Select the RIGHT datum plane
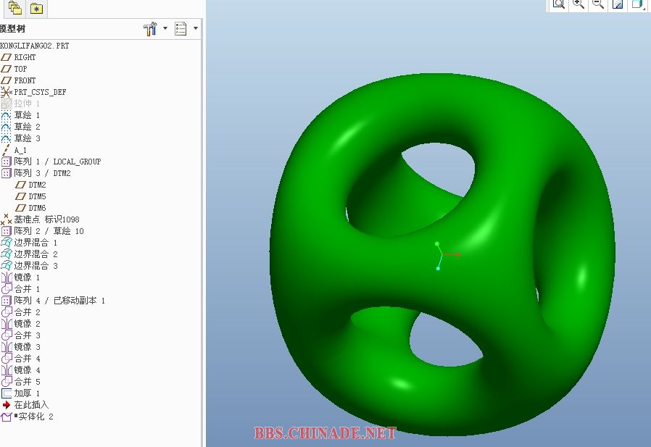The image size is (651, 447). (18, 57)
